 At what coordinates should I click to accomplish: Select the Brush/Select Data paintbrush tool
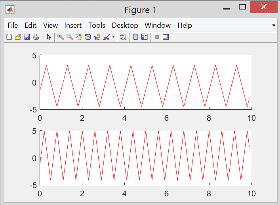(x=107, y=37)
